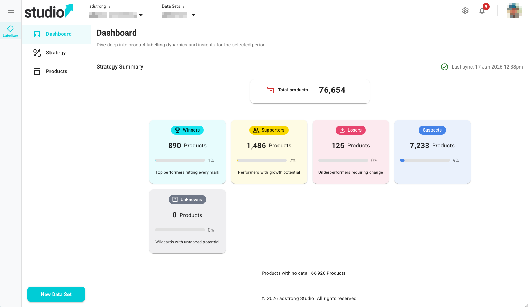Click the Dashboard chart icon

[37, 34]
